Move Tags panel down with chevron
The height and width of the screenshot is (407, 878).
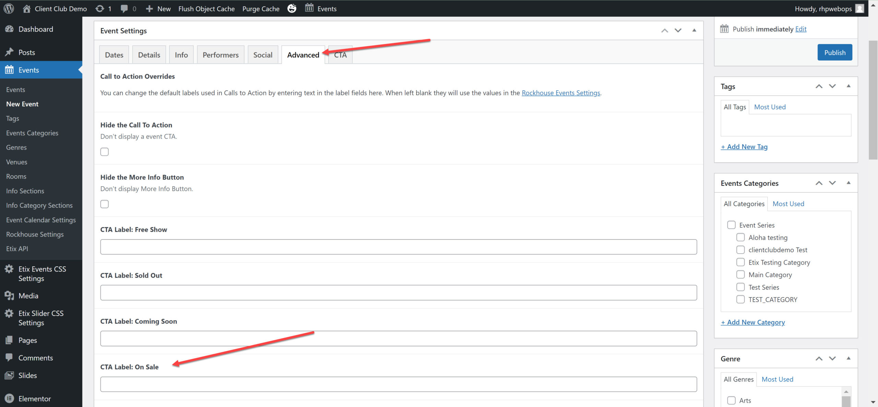(x=832, y=86)
